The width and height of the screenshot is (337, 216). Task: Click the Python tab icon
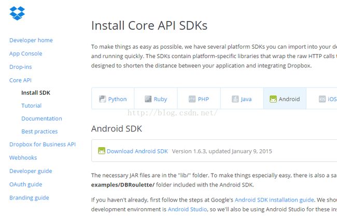coord(103,99)
